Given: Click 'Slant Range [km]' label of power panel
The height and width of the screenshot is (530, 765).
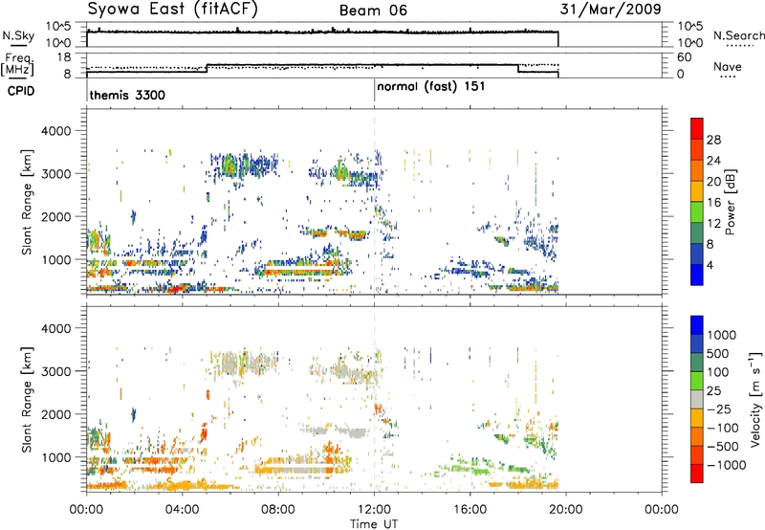Looking at the screenshot, I should (x=27, y=202).
